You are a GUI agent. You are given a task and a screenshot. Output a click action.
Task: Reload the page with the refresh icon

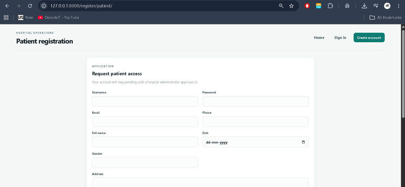(30, 6)
